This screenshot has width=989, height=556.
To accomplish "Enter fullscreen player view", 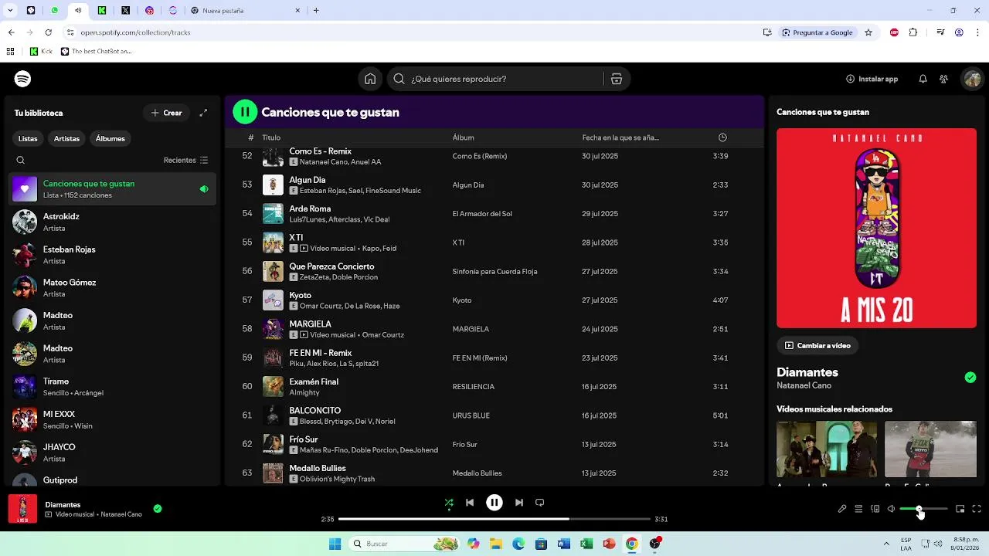I will 977,509.
